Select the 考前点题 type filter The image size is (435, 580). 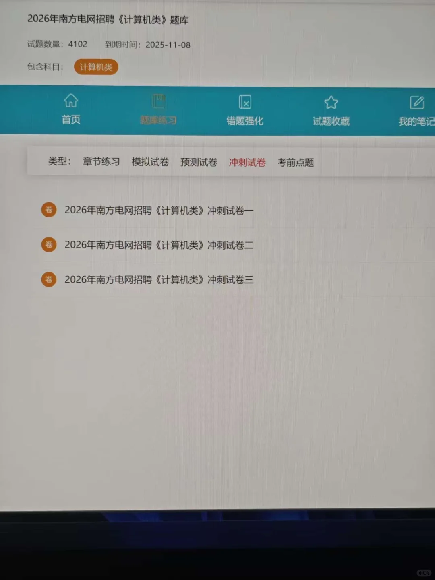click(x=296, y=163)
